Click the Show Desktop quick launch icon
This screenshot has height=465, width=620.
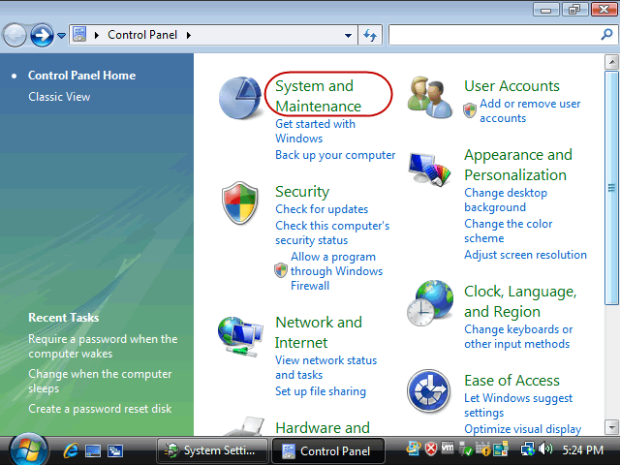coord(93,450)
